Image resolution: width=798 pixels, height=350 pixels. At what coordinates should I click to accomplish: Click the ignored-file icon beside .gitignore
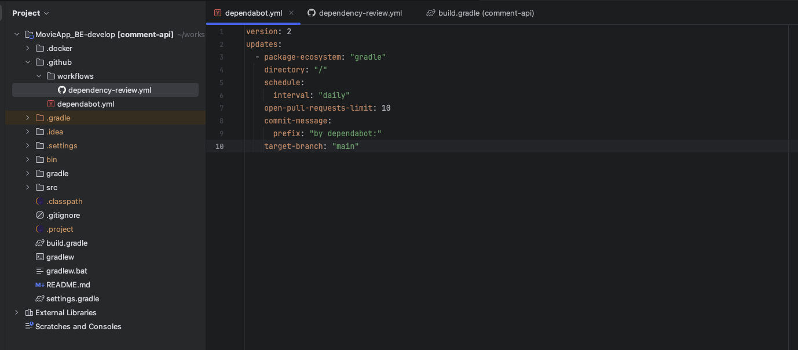tap(39, 215)
